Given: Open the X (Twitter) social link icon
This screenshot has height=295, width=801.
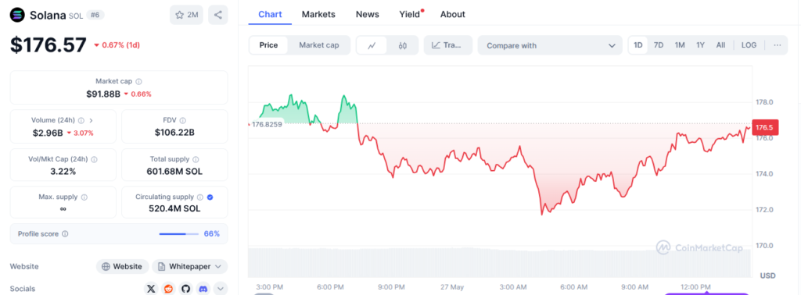Looking at the screenshot, I should (151, 289).
